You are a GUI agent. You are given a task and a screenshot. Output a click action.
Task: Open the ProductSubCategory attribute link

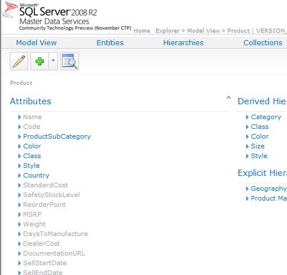[57, 136]
